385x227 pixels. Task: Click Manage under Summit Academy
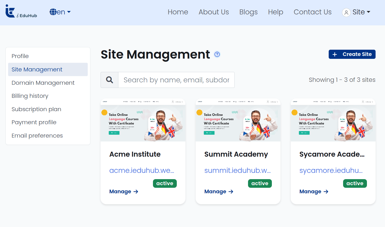coord(219,192)
